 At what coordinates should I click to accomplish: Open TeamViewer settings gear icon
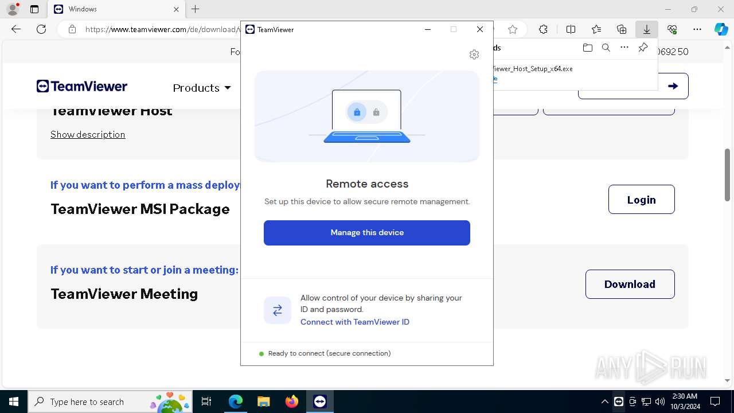click(474, 54)
